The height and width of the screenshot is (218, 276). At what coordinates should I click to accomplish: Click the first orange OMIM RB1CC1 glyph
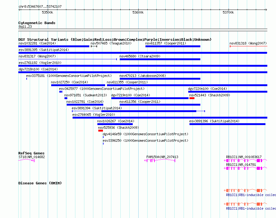coord(245,190)
